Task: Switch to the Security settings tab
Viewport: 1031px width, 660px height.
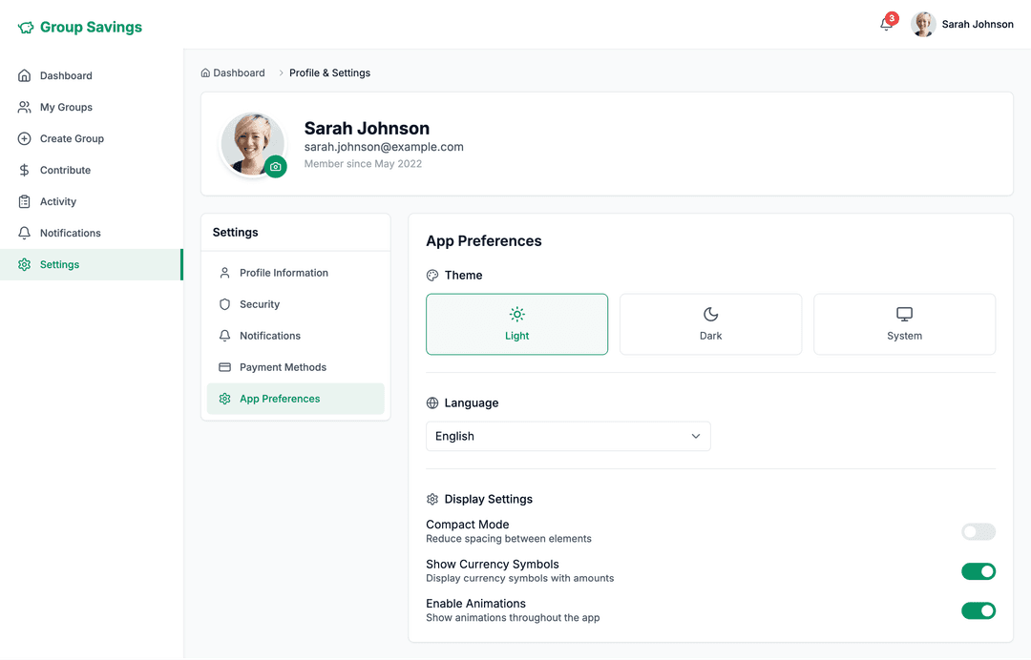Action: pos(260,304)
